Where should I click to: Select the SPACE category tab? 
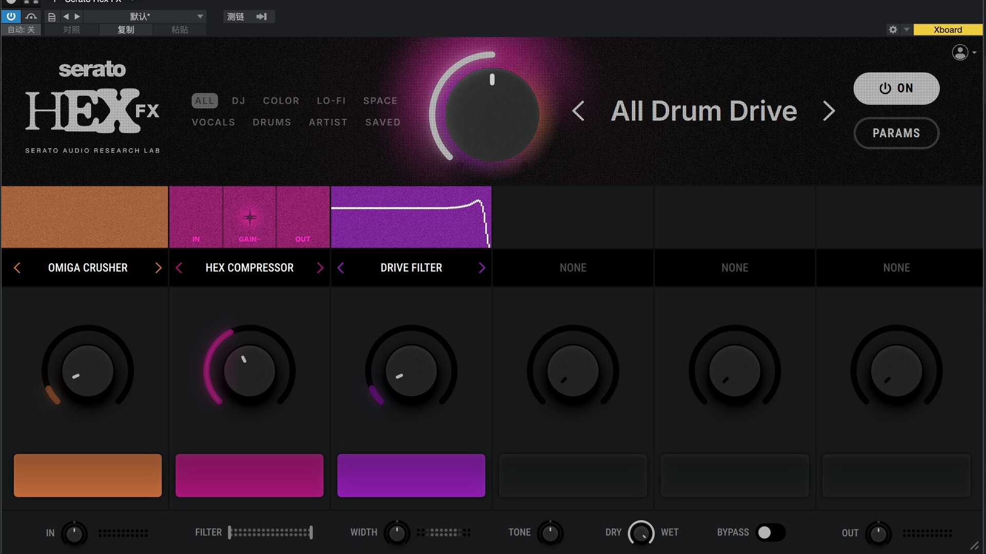tap(381, 101)
